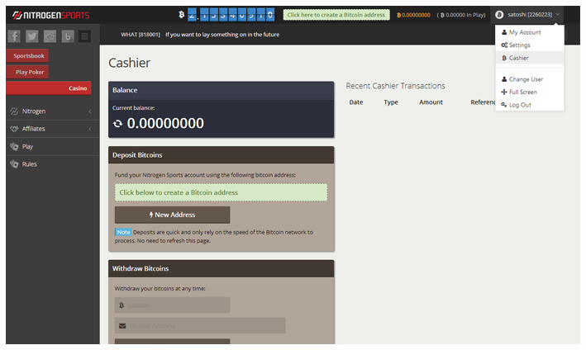586x350 pixels.
Task: Click the withdraw amount input field
Action: 172,305
